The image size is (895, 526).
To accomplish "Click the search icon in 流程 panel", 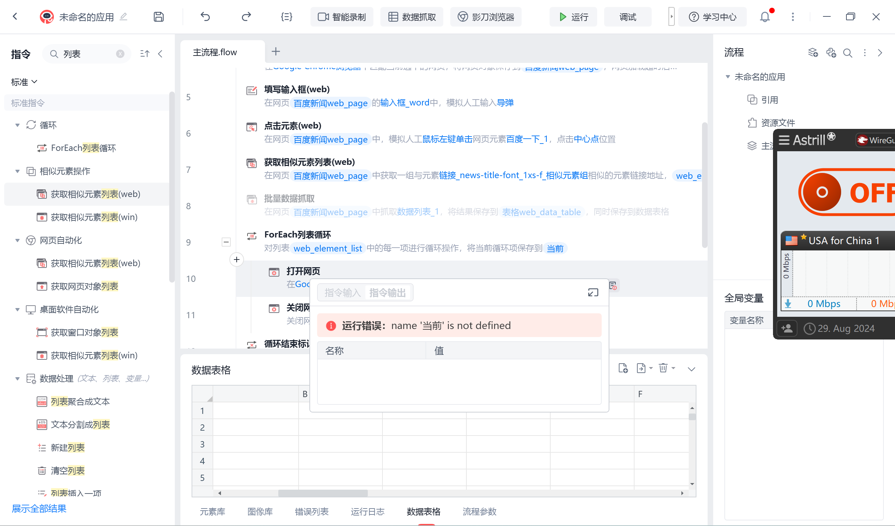I will (x=847, y=53).
